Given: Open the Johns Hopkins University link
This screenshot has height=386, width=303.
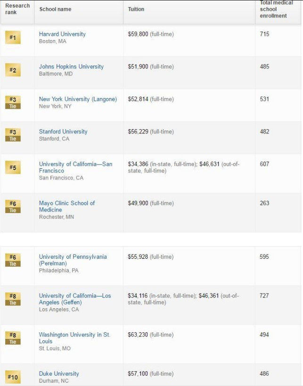Looking at the screenshot, I should pyautogui.click(x=71, y=66).
